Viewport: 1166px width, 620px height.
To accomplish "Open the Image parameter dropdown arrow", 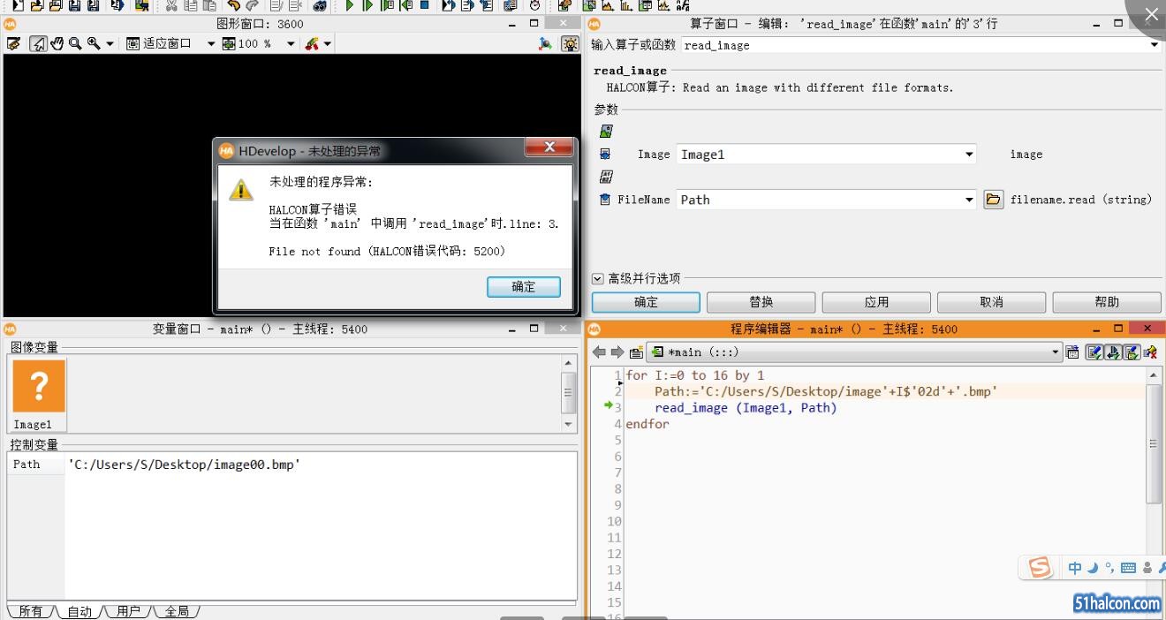I will pyautogui.click(x=969, y=155).
